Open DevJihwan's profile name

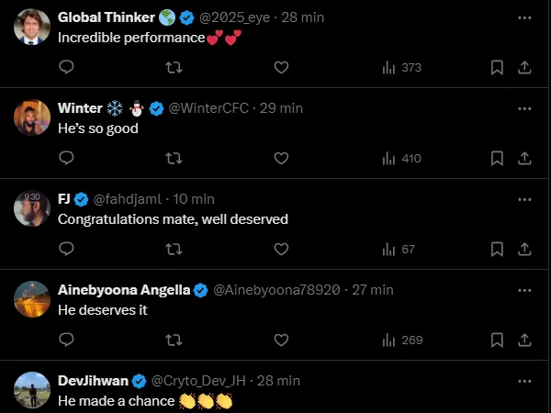pyautogui.click(x=93, y=380)
